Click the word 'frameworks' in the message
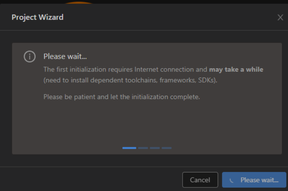Viewport: 288px width, 191px height. pyautogui.click(x=177, y=80)
